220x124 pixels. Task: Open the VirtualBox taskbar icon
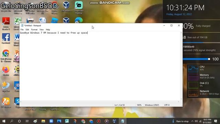pos(114,121)
